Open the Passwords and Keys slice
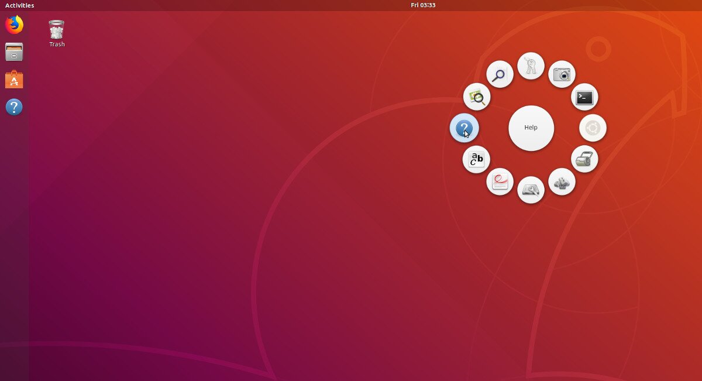Screen dimensions: 702x381 pyautogui.click(x=531, y=66)
